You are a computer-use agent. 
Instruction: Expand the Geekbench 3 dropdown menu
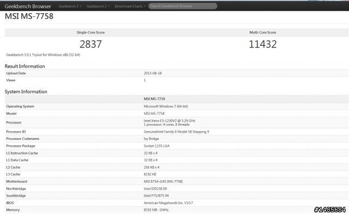point(70,6)
